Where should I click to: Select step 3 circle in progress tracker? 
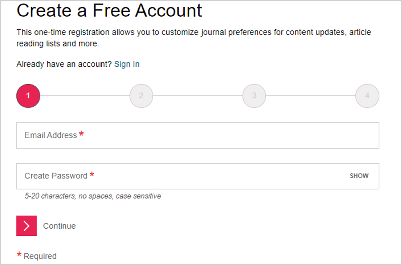coord(254,96)
